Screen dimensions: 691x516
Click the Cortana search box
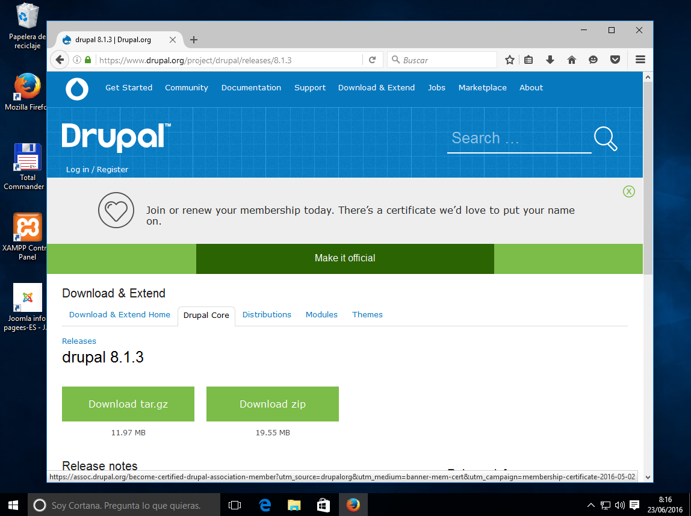pyautogui.click(x=124, y=505)
